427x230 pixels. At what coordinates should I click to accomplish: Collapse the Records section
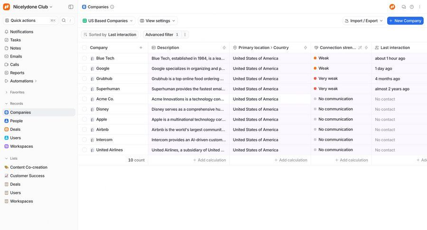(14, 104)
